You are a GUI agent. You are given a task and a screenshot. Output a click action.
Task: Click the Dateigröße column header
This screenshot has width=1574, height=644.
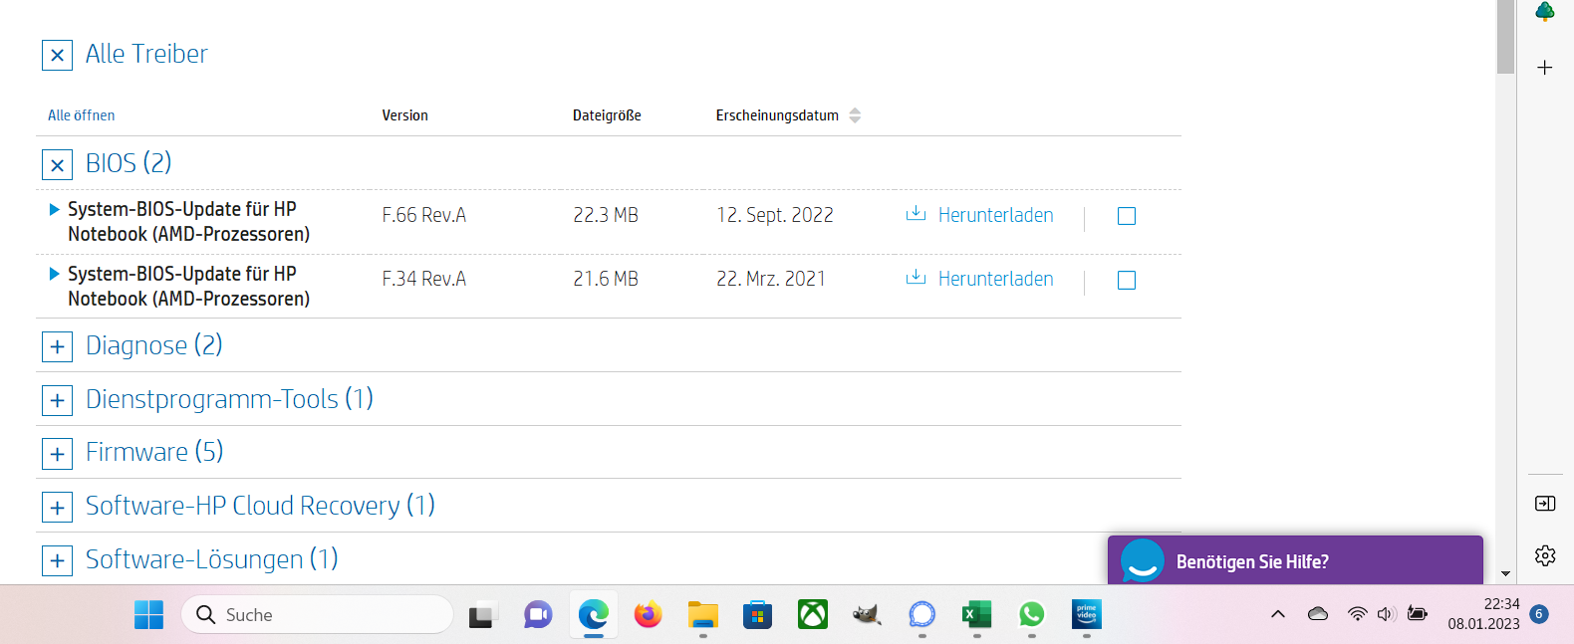pos(607,115)
